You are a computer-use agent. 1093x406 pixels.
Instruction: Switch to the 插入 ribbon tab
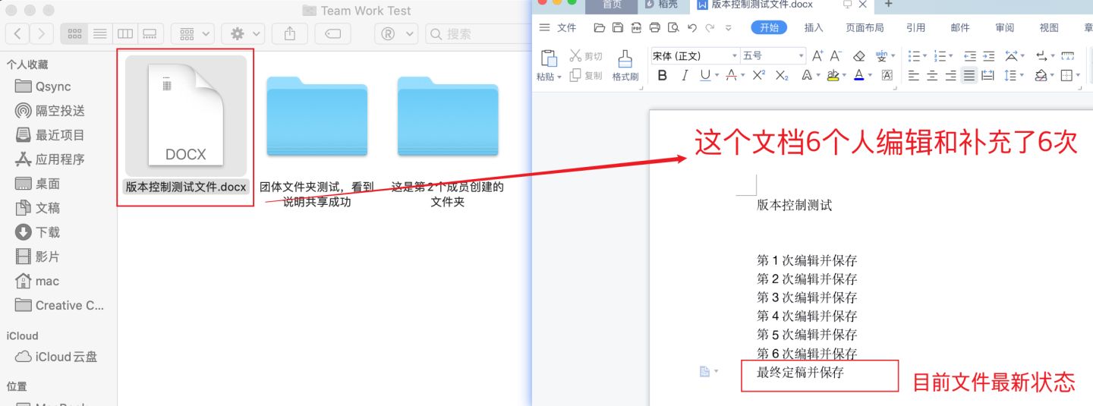click(814, 28)
